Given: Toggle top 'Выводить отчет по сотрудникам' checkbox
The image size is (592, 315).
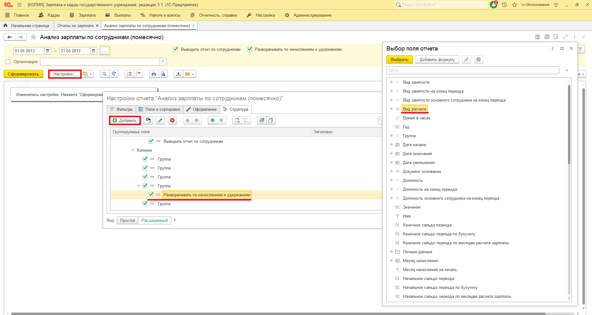Looking at the screenshot, I should pyautogui.click(x=175, y=49).
